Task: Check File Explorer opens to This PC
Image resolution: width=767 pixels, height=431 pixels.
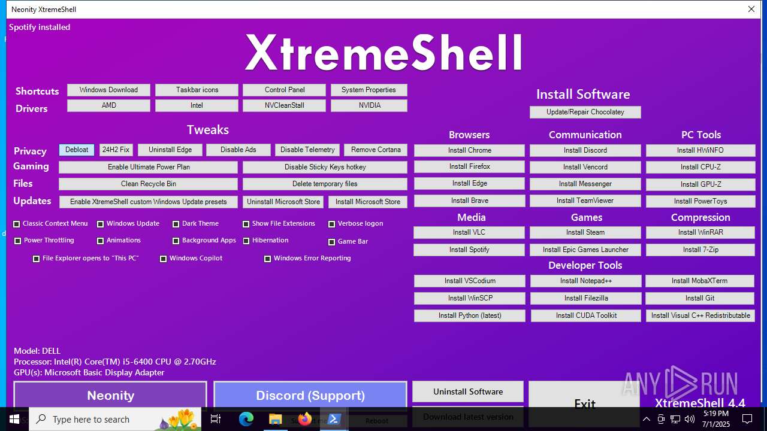Action: [37, 259]
